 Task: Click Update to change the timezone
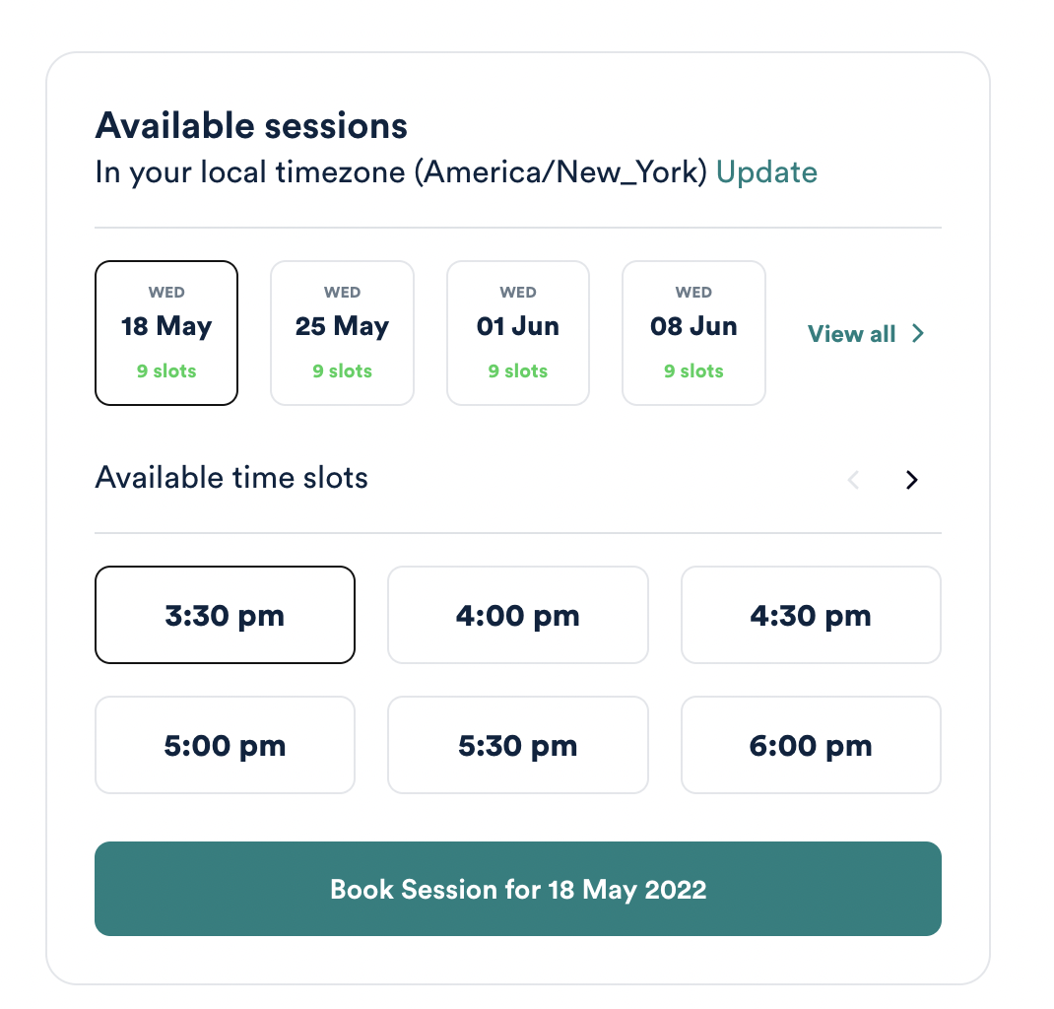tap(766, 172)
